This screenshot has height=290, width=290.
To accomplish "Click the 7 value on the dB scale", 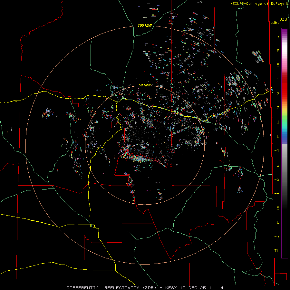I will click(278, 36).
